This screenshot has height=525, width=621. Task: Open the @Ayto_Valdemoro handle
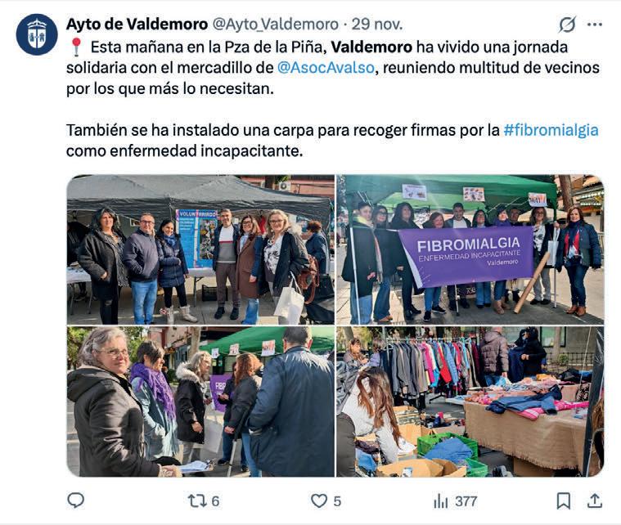point(276,25)
